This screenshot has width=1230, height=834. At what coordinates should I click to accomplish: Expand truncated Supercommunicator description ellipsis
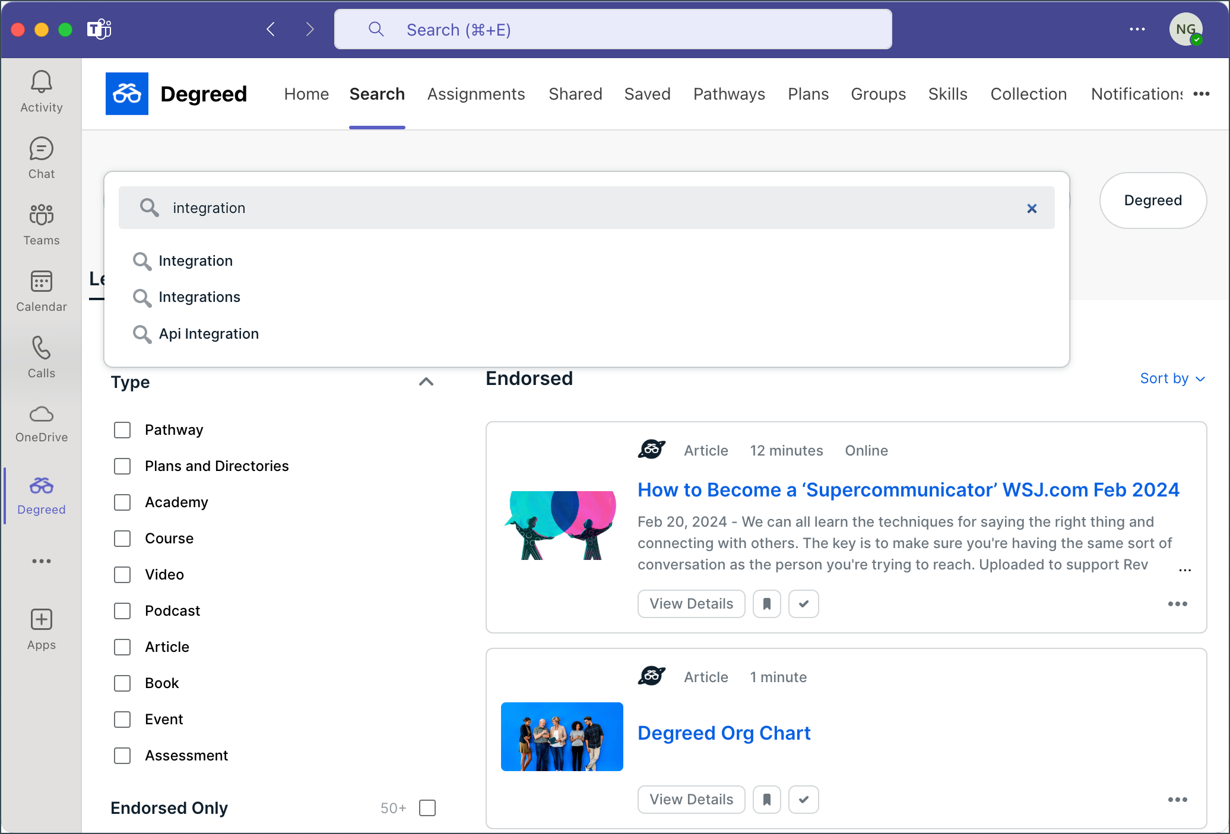tap(1185, 569)
